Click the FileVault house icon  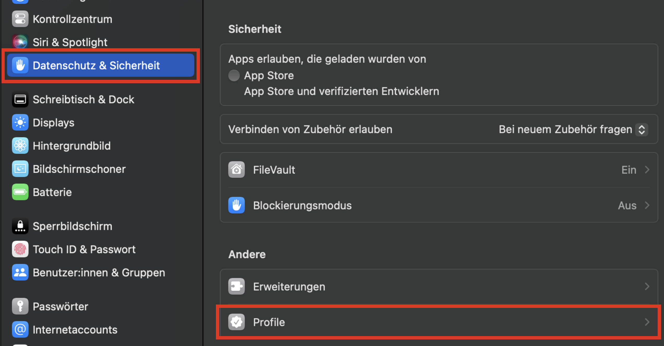[236, 170]
